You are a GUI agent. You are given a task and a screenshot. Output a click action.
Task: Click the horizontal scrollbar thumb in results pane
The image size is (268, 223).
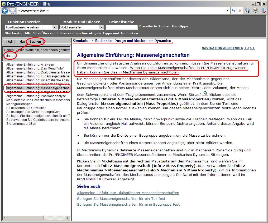(x=26, y=218)
